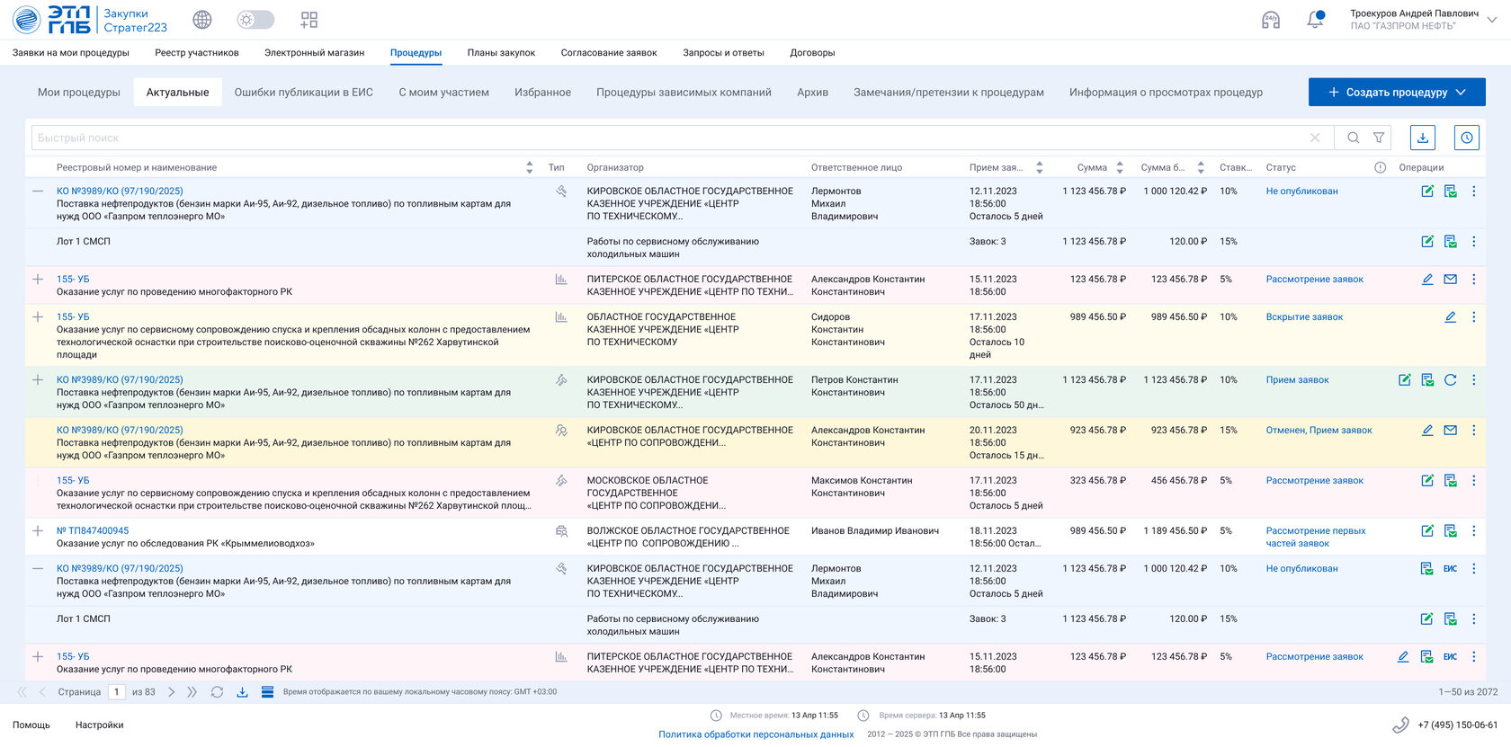The image size is (1511, 747).
Task: Open the Договоры menu item
Action: [x=812, y=53]
